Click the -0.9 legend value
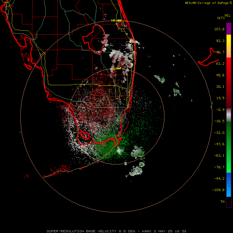 220,110
